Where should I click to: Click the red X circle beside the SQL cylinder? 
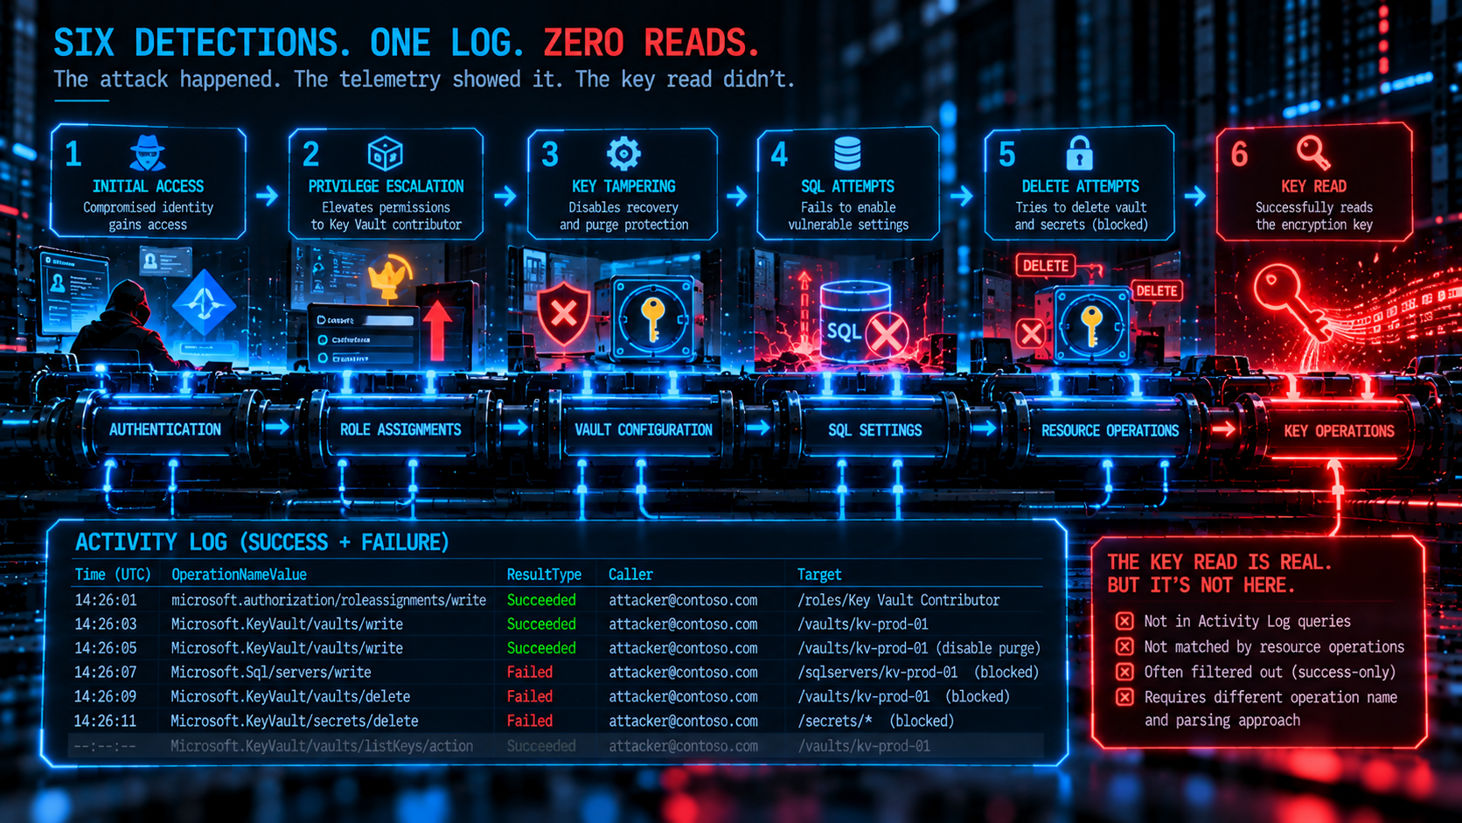point(888,334)
